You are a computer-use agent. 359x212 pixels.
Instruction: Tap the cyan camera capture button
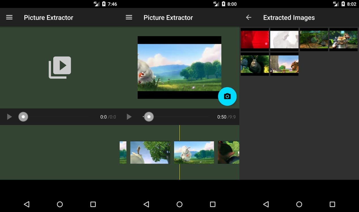227,96
